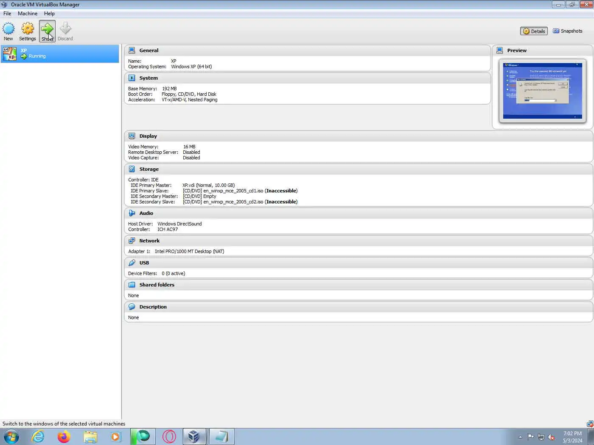Open the Machine menu
594x445 pixels.
tap(28, 14)
